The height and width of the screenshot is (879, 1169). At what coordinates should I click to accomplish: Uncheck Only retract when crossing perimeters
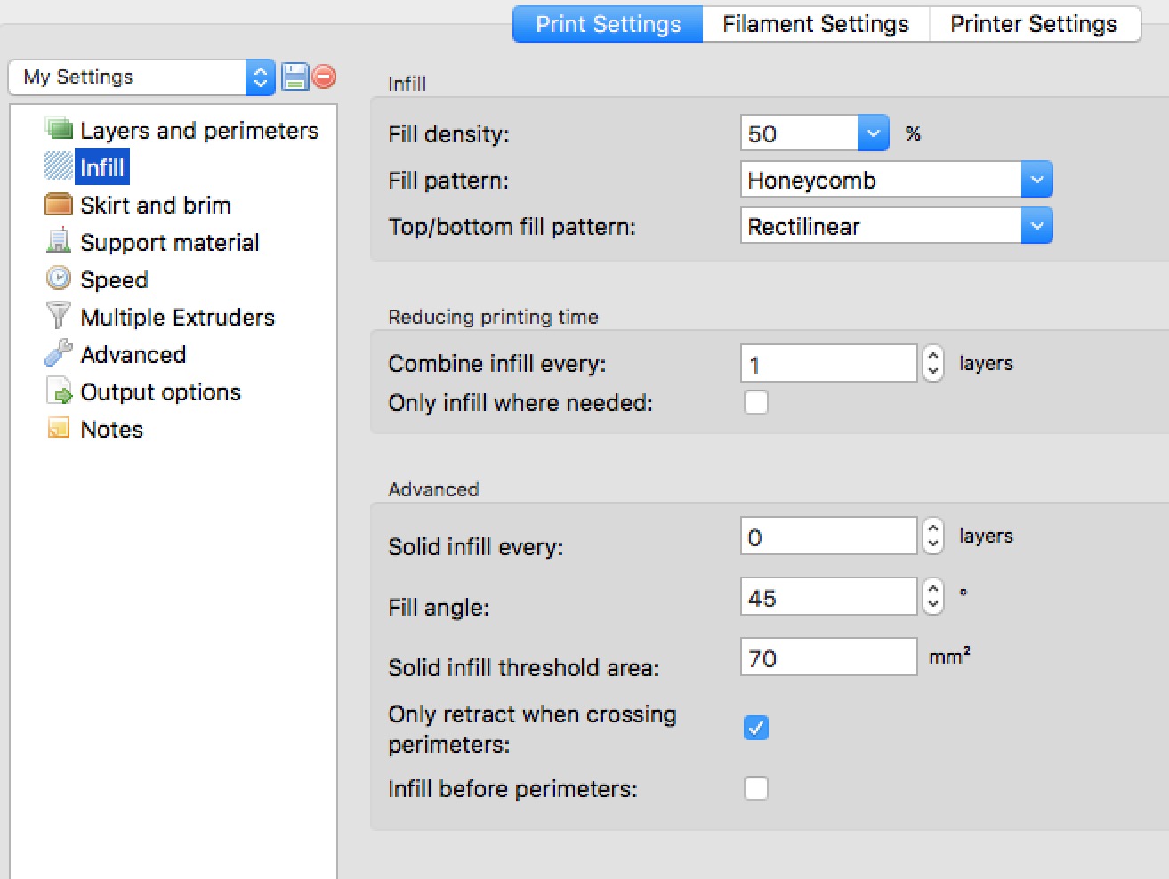(x=756, y=728)
